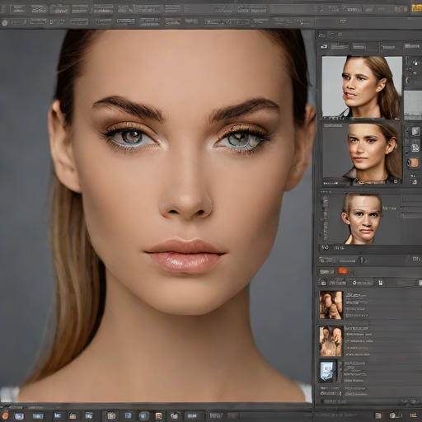Select the first list row's two-people photo thumbnail
Image resolution: width=422 pixels, height=422 pixels.
click(331, 305)
